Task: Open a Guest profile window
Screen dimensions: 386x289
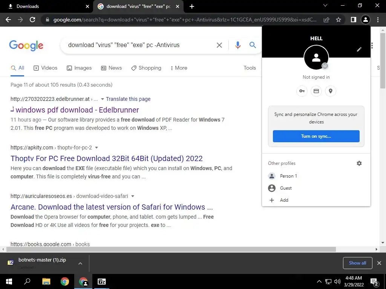Action: (316, 188)
